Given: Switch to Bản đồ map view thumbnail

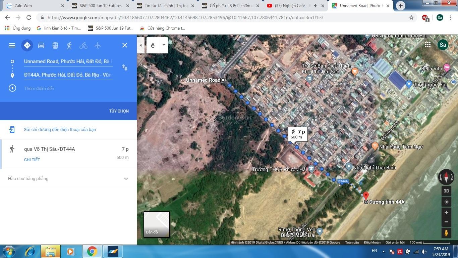Looking at the screenshot, I should (x=157, y=224).
